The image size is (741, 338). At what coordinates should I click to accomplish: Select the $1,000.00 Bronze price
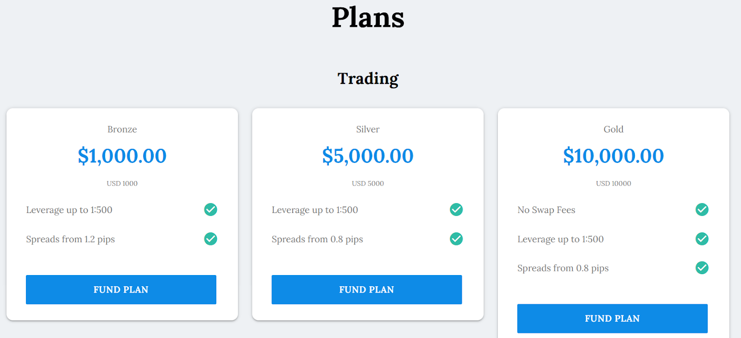[122, 156]
